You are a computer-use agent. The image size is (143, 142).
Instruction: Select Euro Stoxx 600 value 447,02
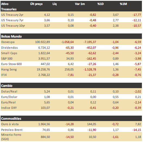(45, 64)
